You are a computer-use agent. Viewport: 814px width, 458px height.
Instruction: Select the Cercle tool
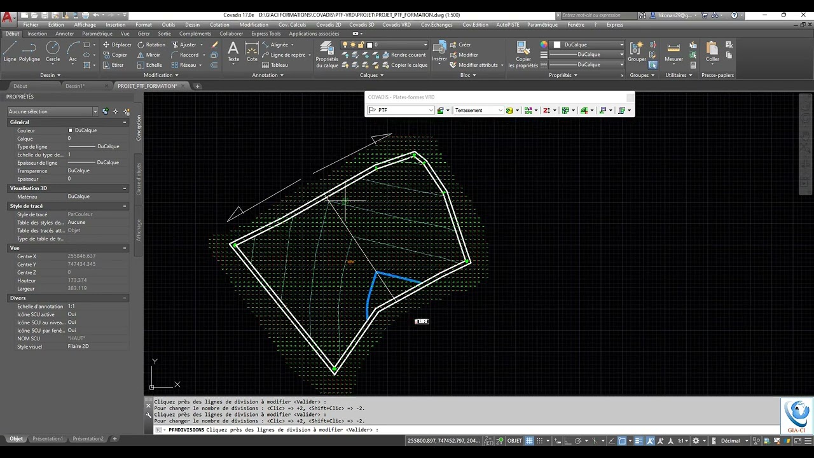point(53,52)
